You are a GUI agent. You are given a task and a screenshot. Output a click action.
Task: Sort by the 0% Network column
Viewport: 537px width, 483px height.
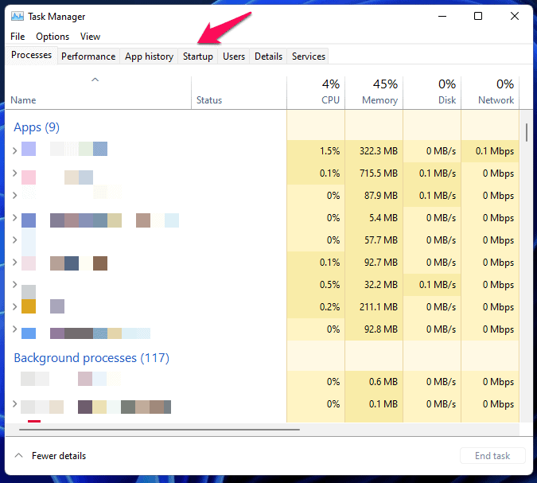pos(490,92)
